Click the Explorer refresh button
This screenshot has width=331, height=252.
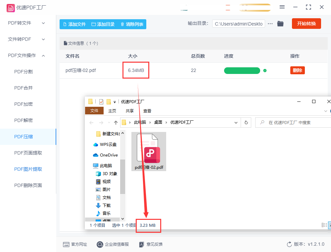[x=246, y=123]
